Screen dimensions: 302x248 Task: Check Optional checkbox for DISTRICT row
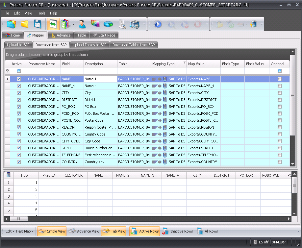(280, 100)
